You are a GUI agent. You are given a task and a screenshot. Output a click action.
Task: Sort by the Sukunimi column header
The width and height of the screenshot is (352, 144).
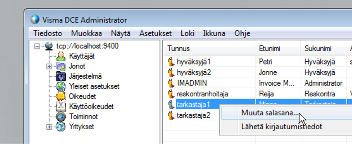[318, 48]
